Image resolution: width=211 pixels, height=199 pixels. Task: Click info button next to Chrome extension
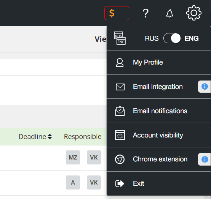click(x=205, y=160)
